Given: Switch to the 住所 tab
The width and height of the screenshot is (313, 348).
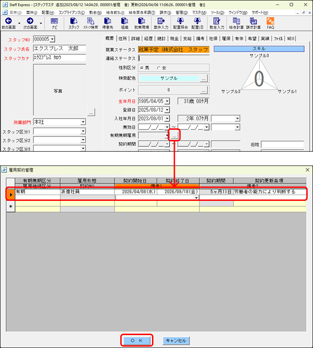Looking at the screenshot, I should (123, 38).
